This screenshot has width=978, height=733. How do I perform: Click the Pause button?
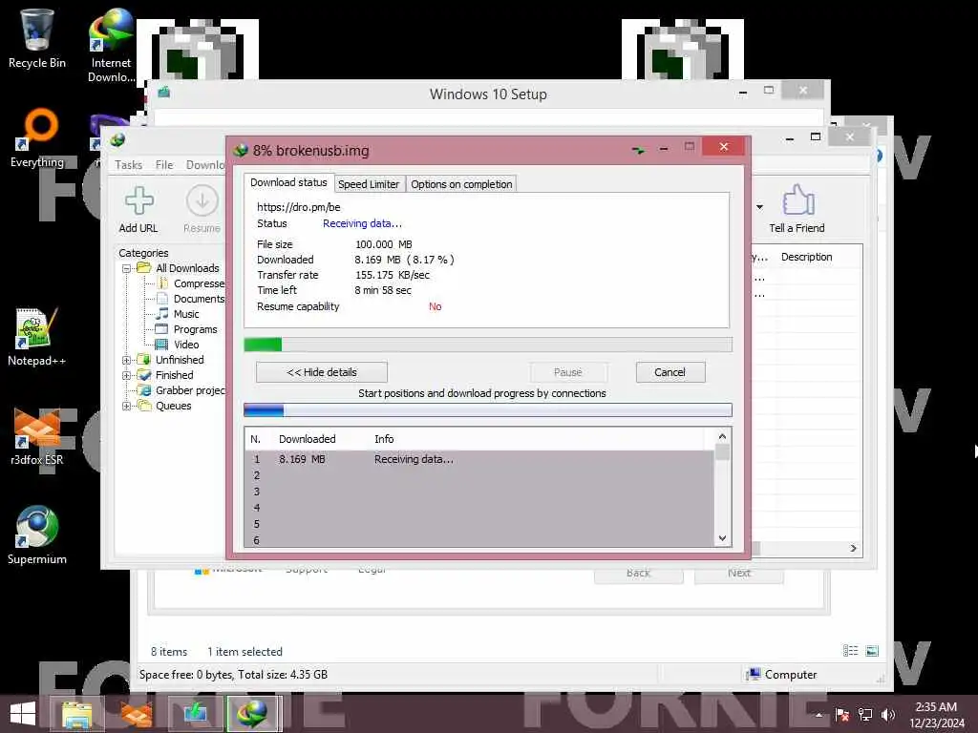point(567,372)
